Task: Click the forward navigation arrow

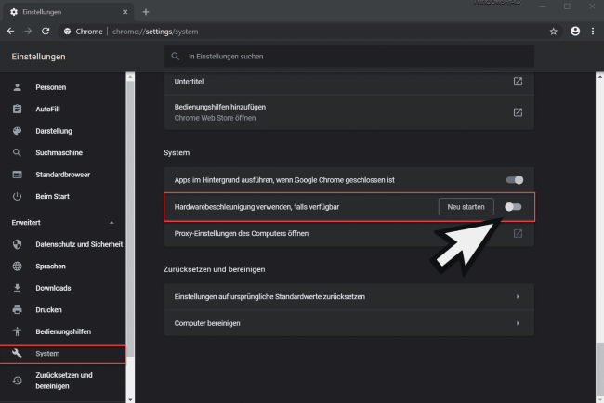Action: pos(28,32)
